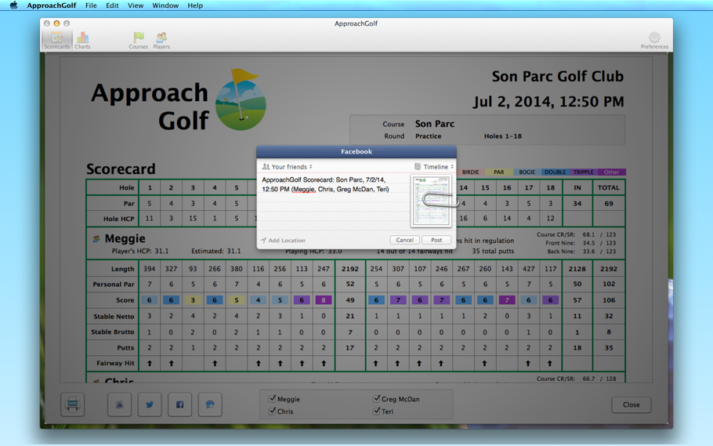This screenshot has height=446, width=713.
Task: Click the player icon beside Meggie
Action: pos(96,238)
